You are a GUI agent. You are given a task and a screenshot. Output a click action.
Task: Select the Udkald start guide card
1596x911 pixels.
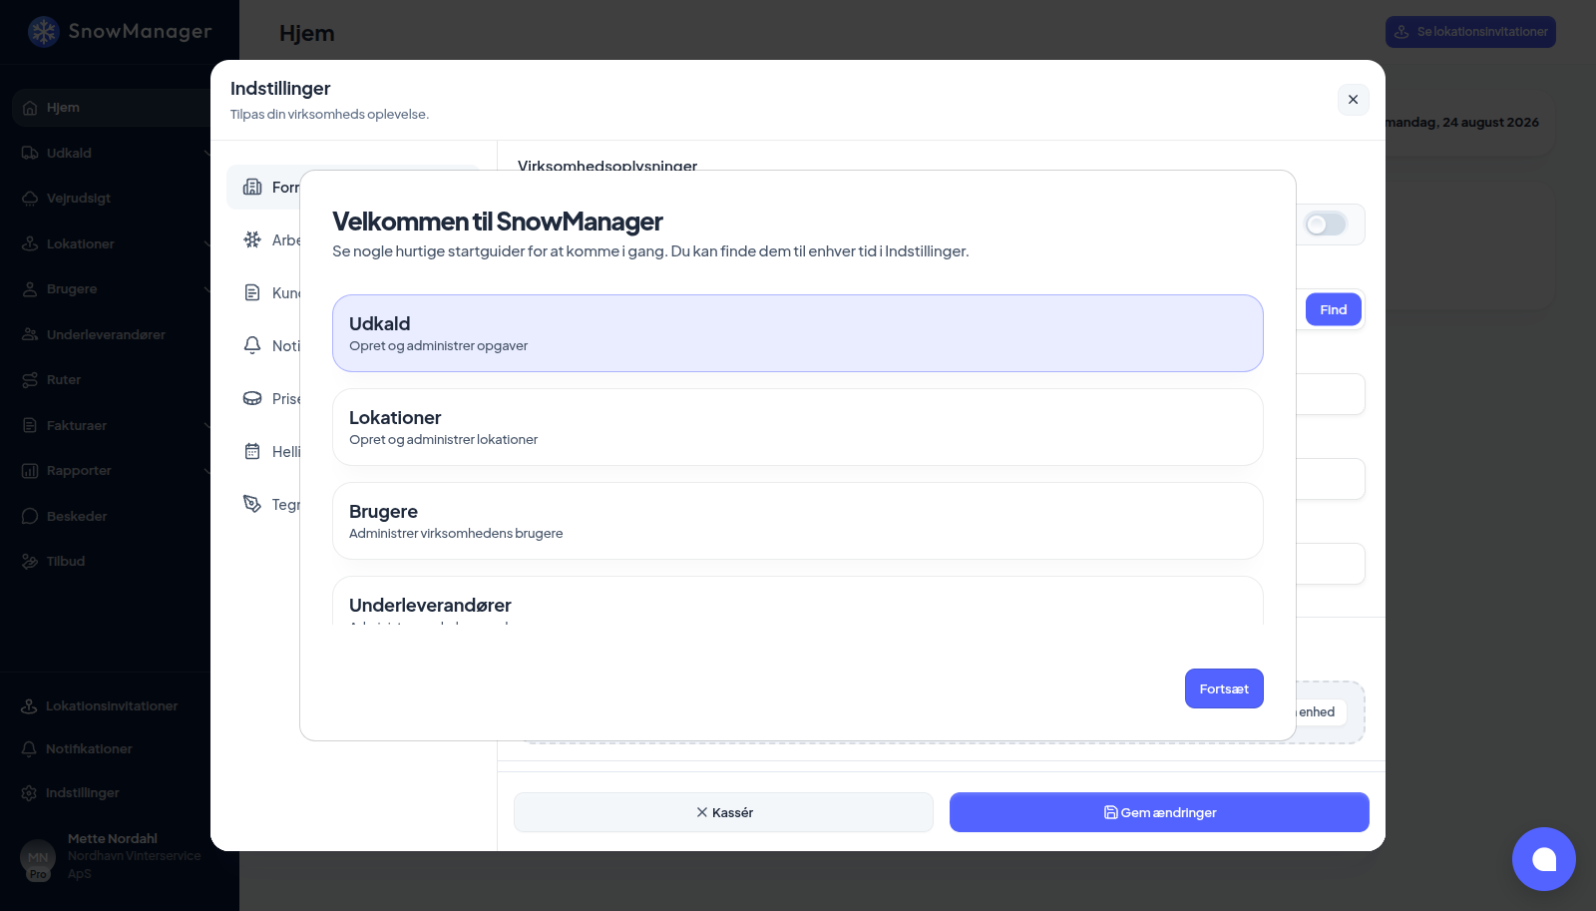[x=798, y=333]
